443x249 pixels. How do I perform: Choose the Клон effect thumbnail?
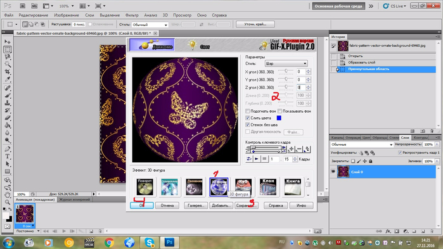click(x=268, y=187)
